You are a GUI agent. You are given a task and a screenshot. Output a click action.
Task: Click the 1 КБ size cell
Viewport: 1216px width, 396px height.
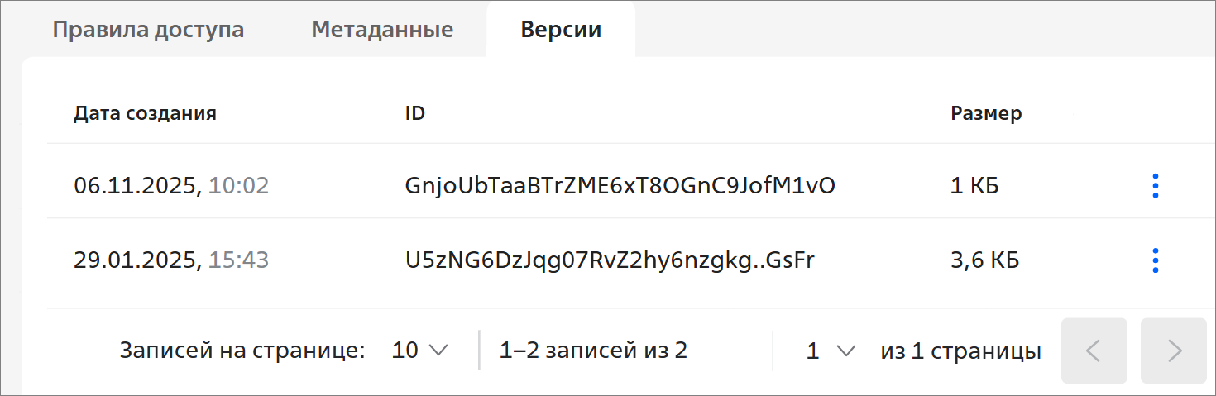974,186
